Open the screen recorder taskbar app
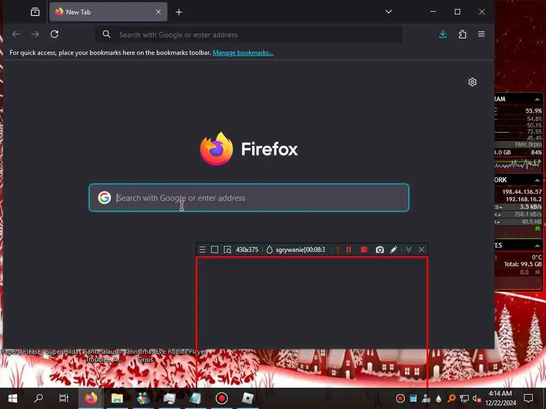 click(x=221, y=398)
